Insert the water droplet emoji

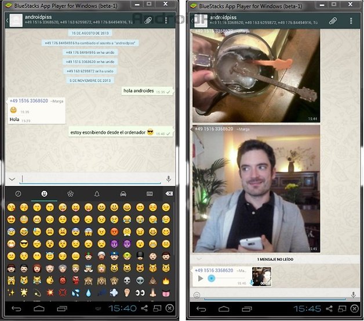click(x=89, y=293)
